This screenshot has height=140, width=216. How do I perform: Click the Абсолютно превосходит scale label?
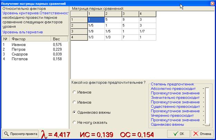[x=173, y=89]
